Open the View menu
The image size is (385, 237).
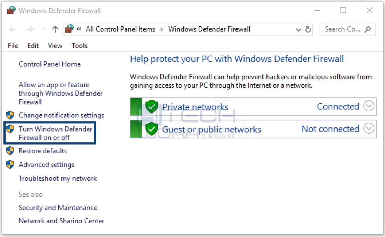pyautogui.click(x=55, y=46)
